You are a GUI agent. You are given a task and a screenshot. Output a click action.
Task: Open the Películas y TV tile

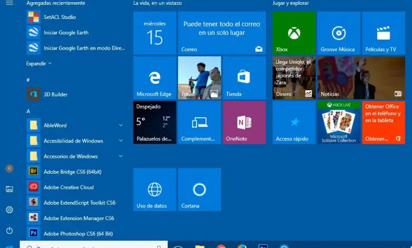383,33
